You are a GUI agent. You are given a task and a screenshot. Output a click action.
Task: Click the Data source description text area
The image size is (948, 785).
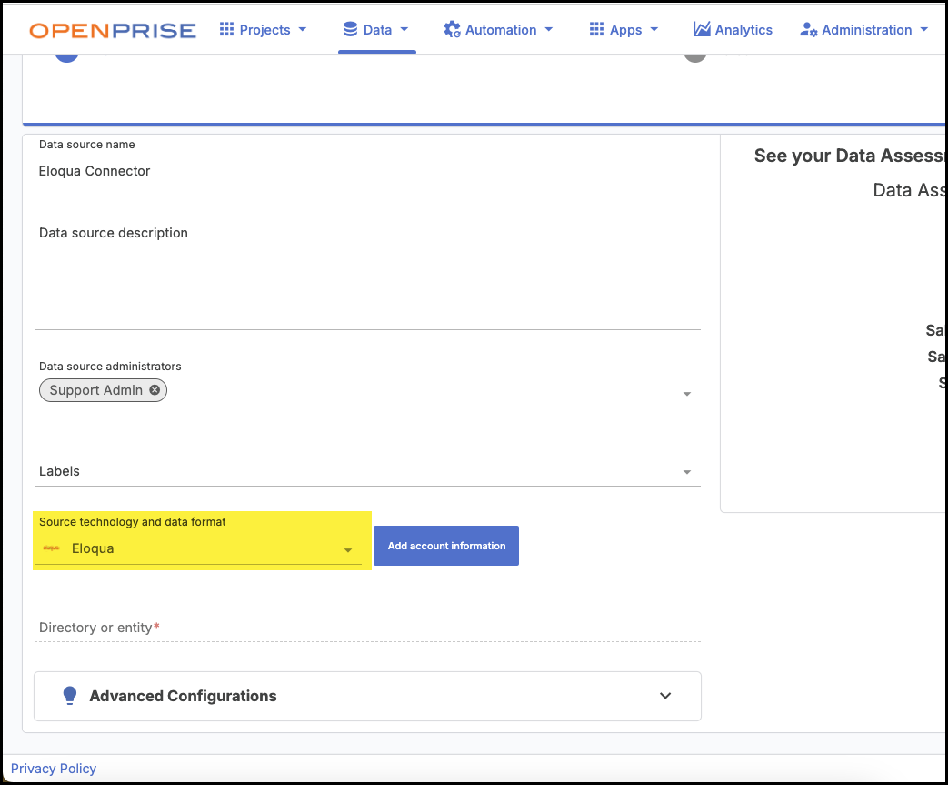(x=367, y=276)
